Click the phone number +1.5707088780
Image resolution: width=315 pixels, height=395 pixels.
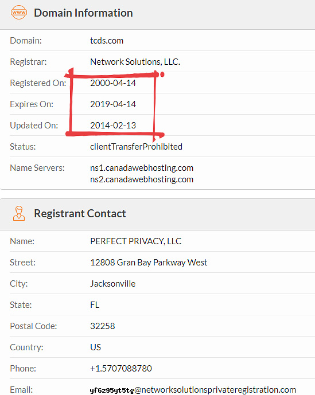coord(121,368)
